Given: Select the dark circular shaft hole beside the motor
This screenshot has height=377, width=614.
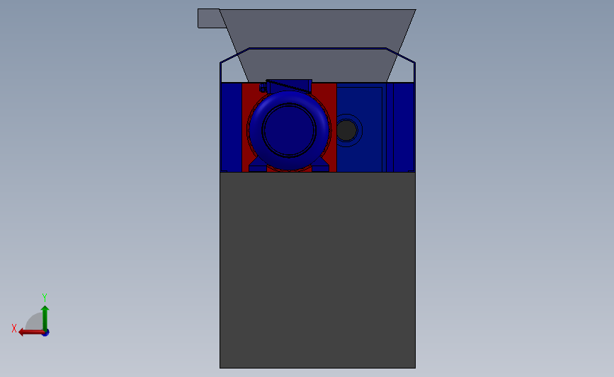Looking at the screenshot, I should (x=346, y=130).
